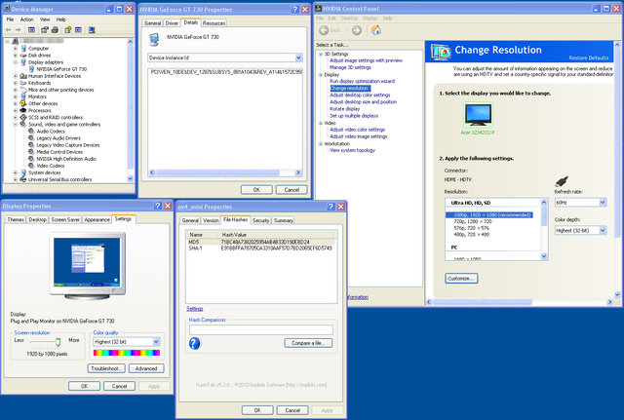Click Cancel in GeForce GT 730 Properties

(292, 190)
